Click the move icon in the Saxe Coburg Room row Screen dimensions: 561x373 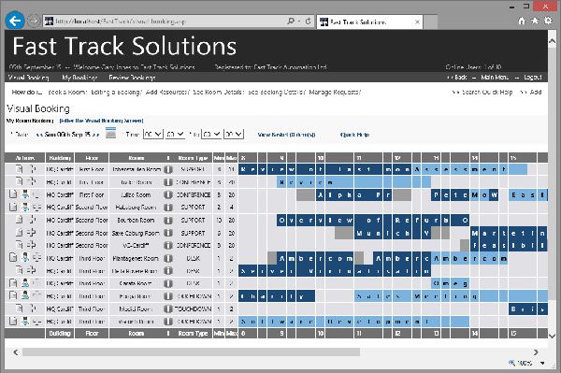coord(32,233)
